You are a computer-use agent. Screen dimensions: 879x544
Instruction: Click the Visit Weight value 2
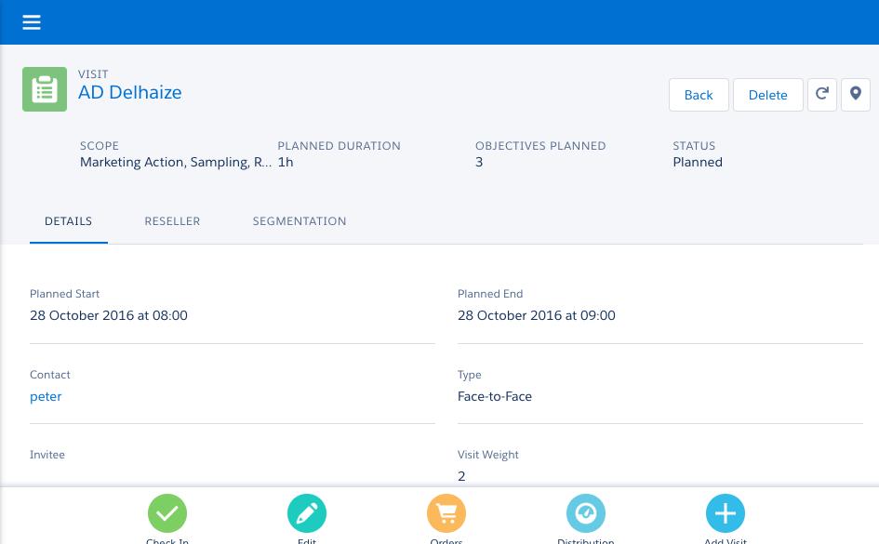(461, 476)
